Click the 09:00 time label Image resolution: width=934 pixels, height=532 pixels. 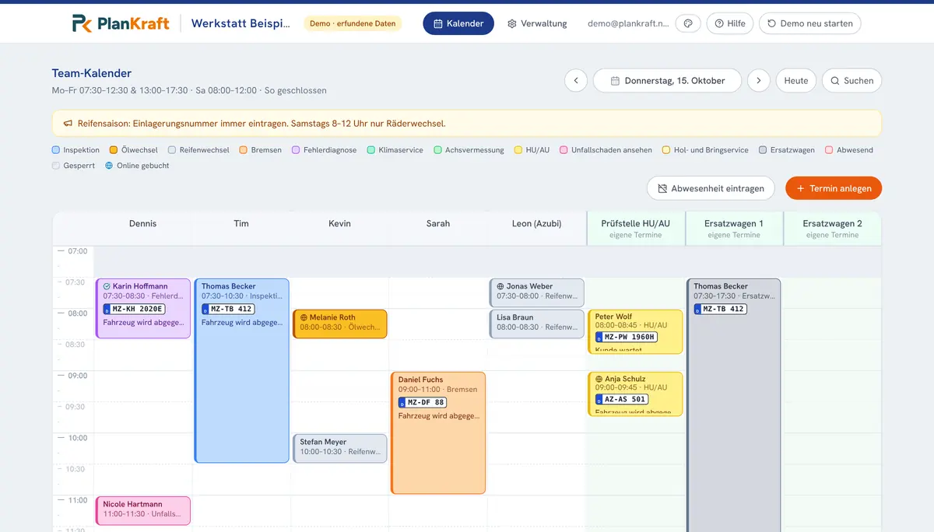pos(78,376)
